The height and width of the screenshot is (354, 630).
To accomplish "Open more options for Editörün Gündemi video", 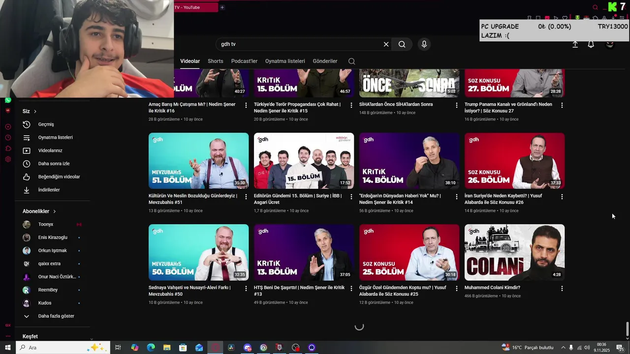I will pyautogui.click(x=351, y=197).
